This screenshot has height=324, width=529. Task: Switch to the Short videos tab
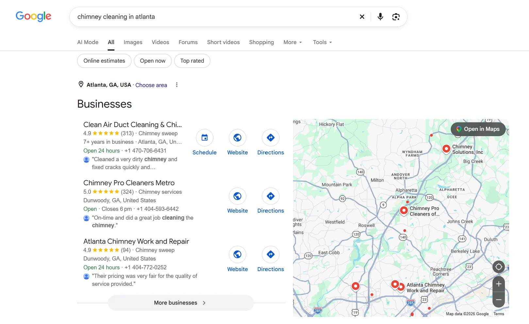point(223,42)
